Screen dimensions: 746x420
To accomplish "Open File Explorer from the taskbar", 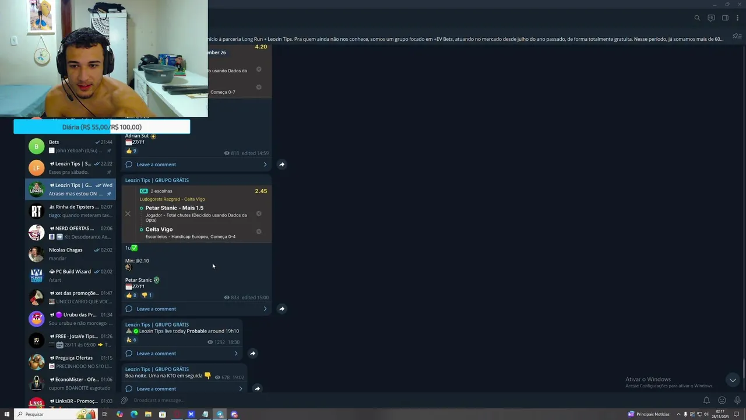I will tap(148, 414).
